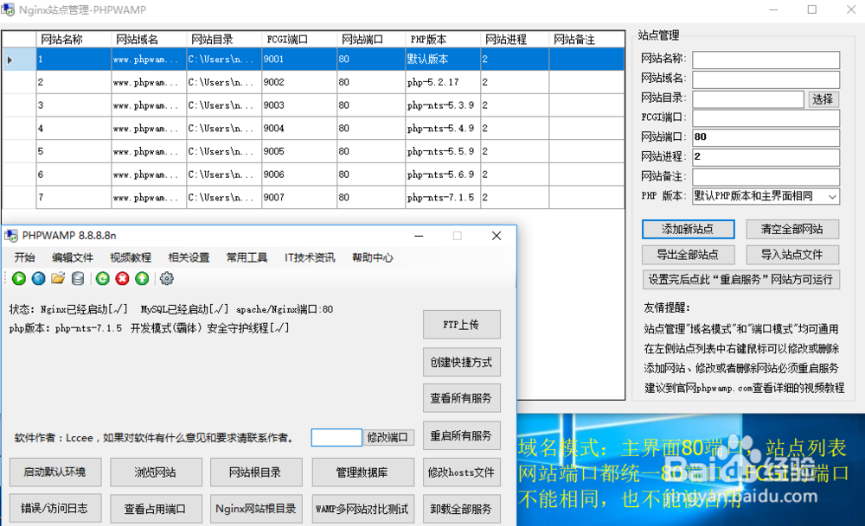Click the green upward arrow toolbar icon
Image resolution: width=865 pixels, height=526 pixels.
coord(142,278)
